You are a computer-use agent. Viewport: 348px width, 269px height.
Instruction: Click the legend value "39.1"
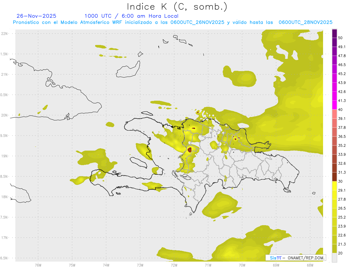click(x=342, y=119)
